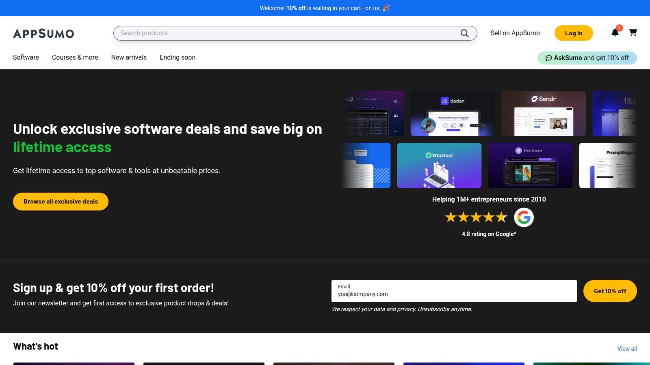Image resolution: width=650 pixels, height=365 pixels.
Task: Click View all under What's hot
Action: [627, 349]
